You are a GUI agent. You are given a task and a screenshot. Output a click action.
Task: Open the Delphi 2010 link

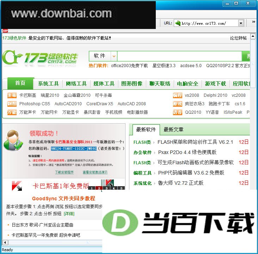(215, 95)
